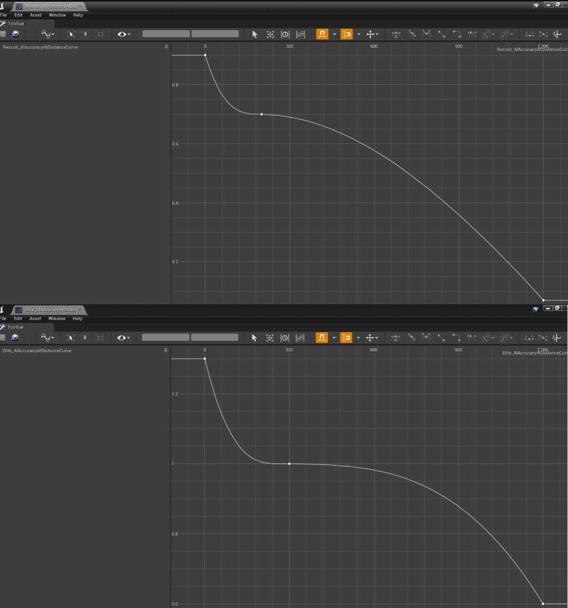Click Toolbar tab in Elite window

click(x=16, y=327)
